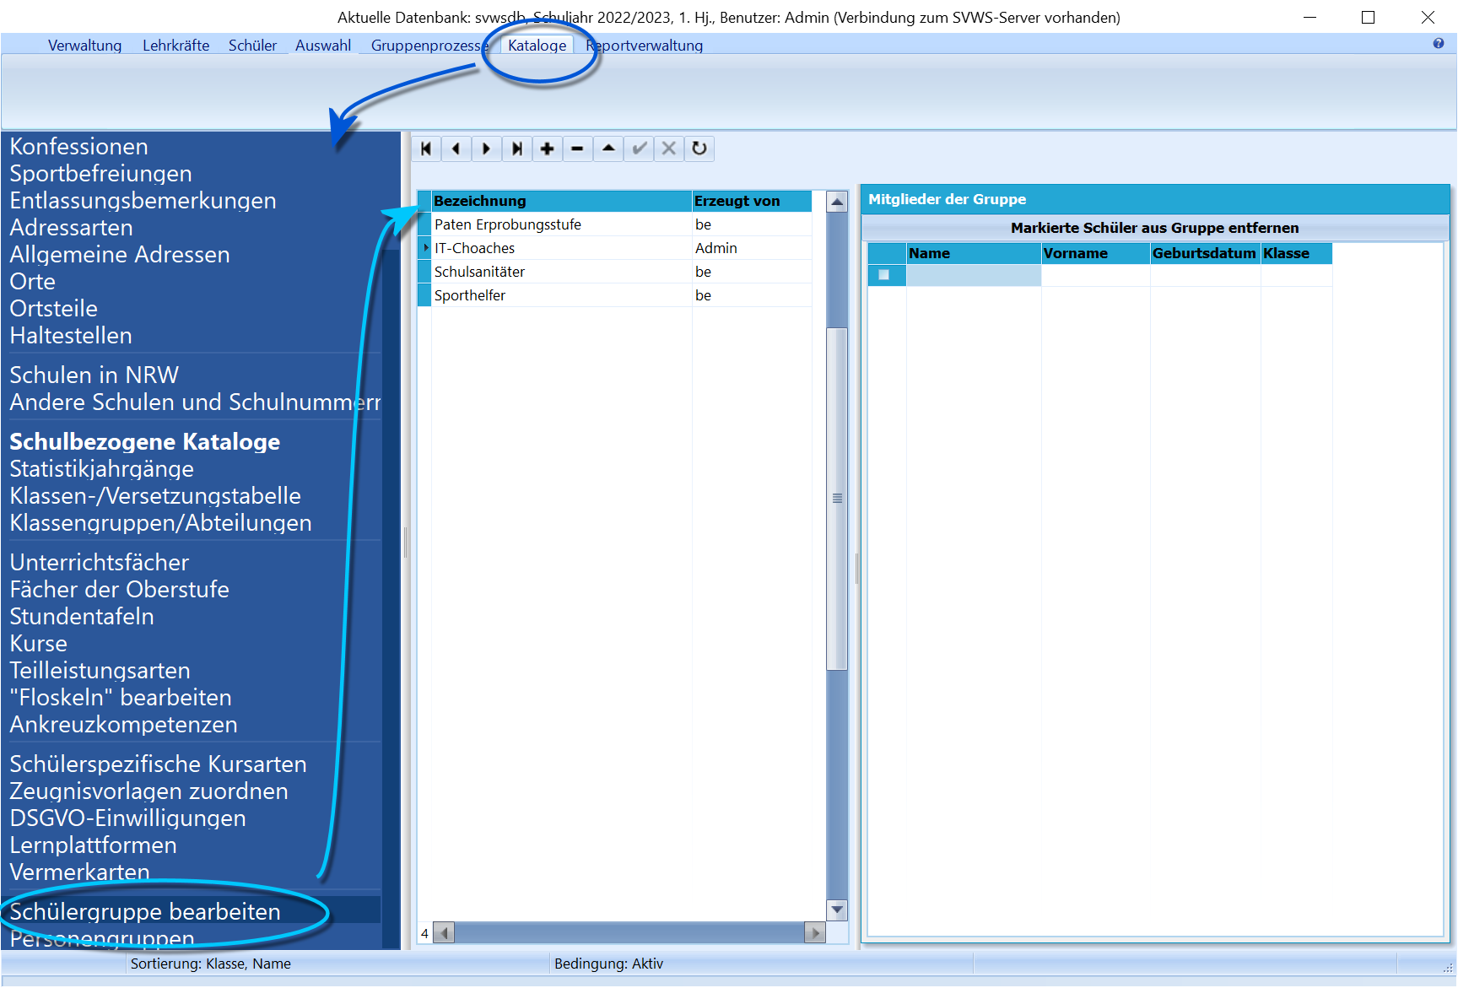
Task: Open help via blue question mark icon
Action: click(x=1438, y=44)
